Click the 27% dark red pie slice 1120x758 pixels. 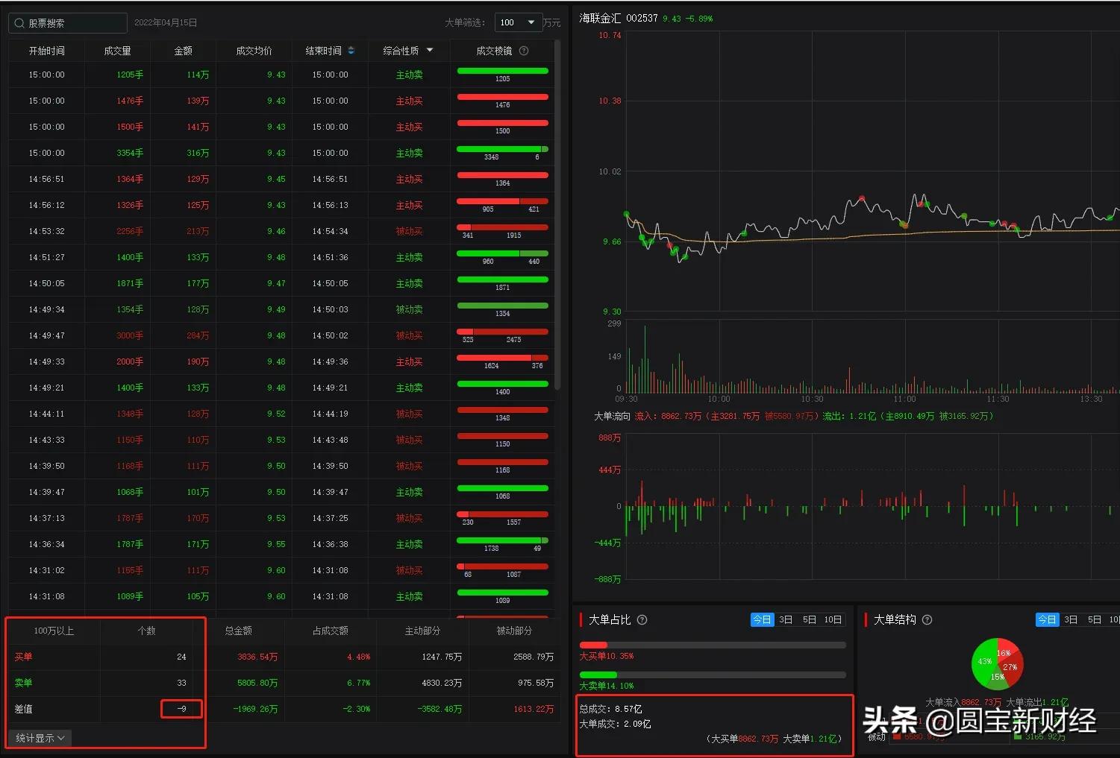coord(1010,667)
